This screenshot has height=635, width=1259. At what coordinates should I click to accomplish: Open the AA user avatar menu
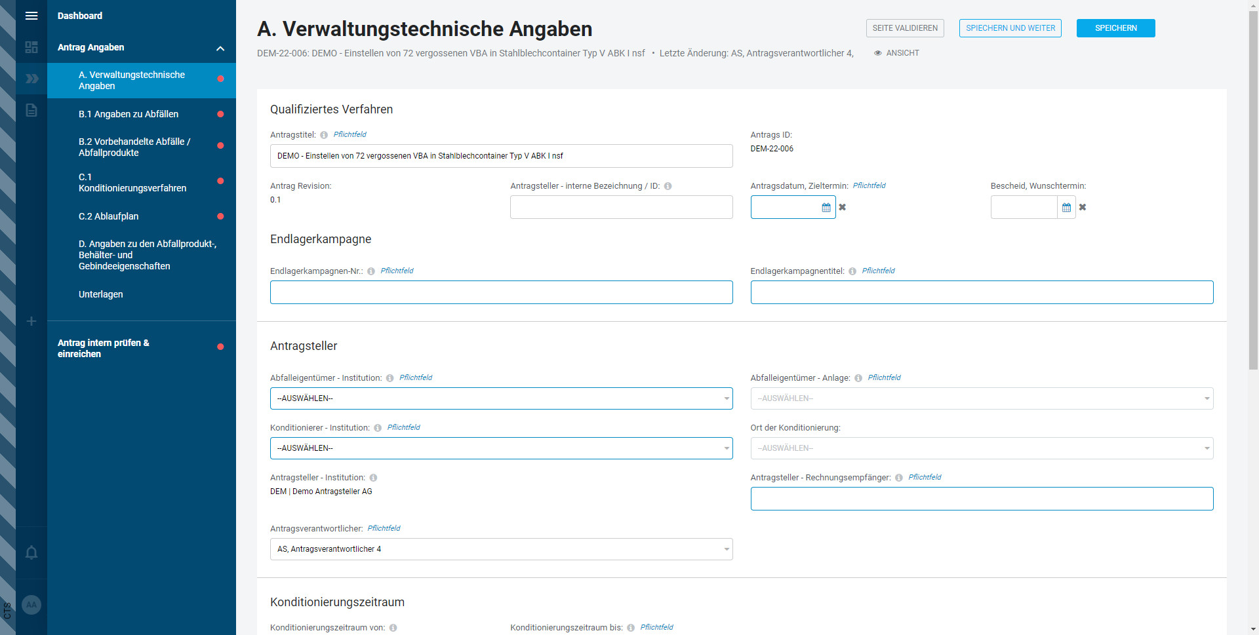[31, 604]
